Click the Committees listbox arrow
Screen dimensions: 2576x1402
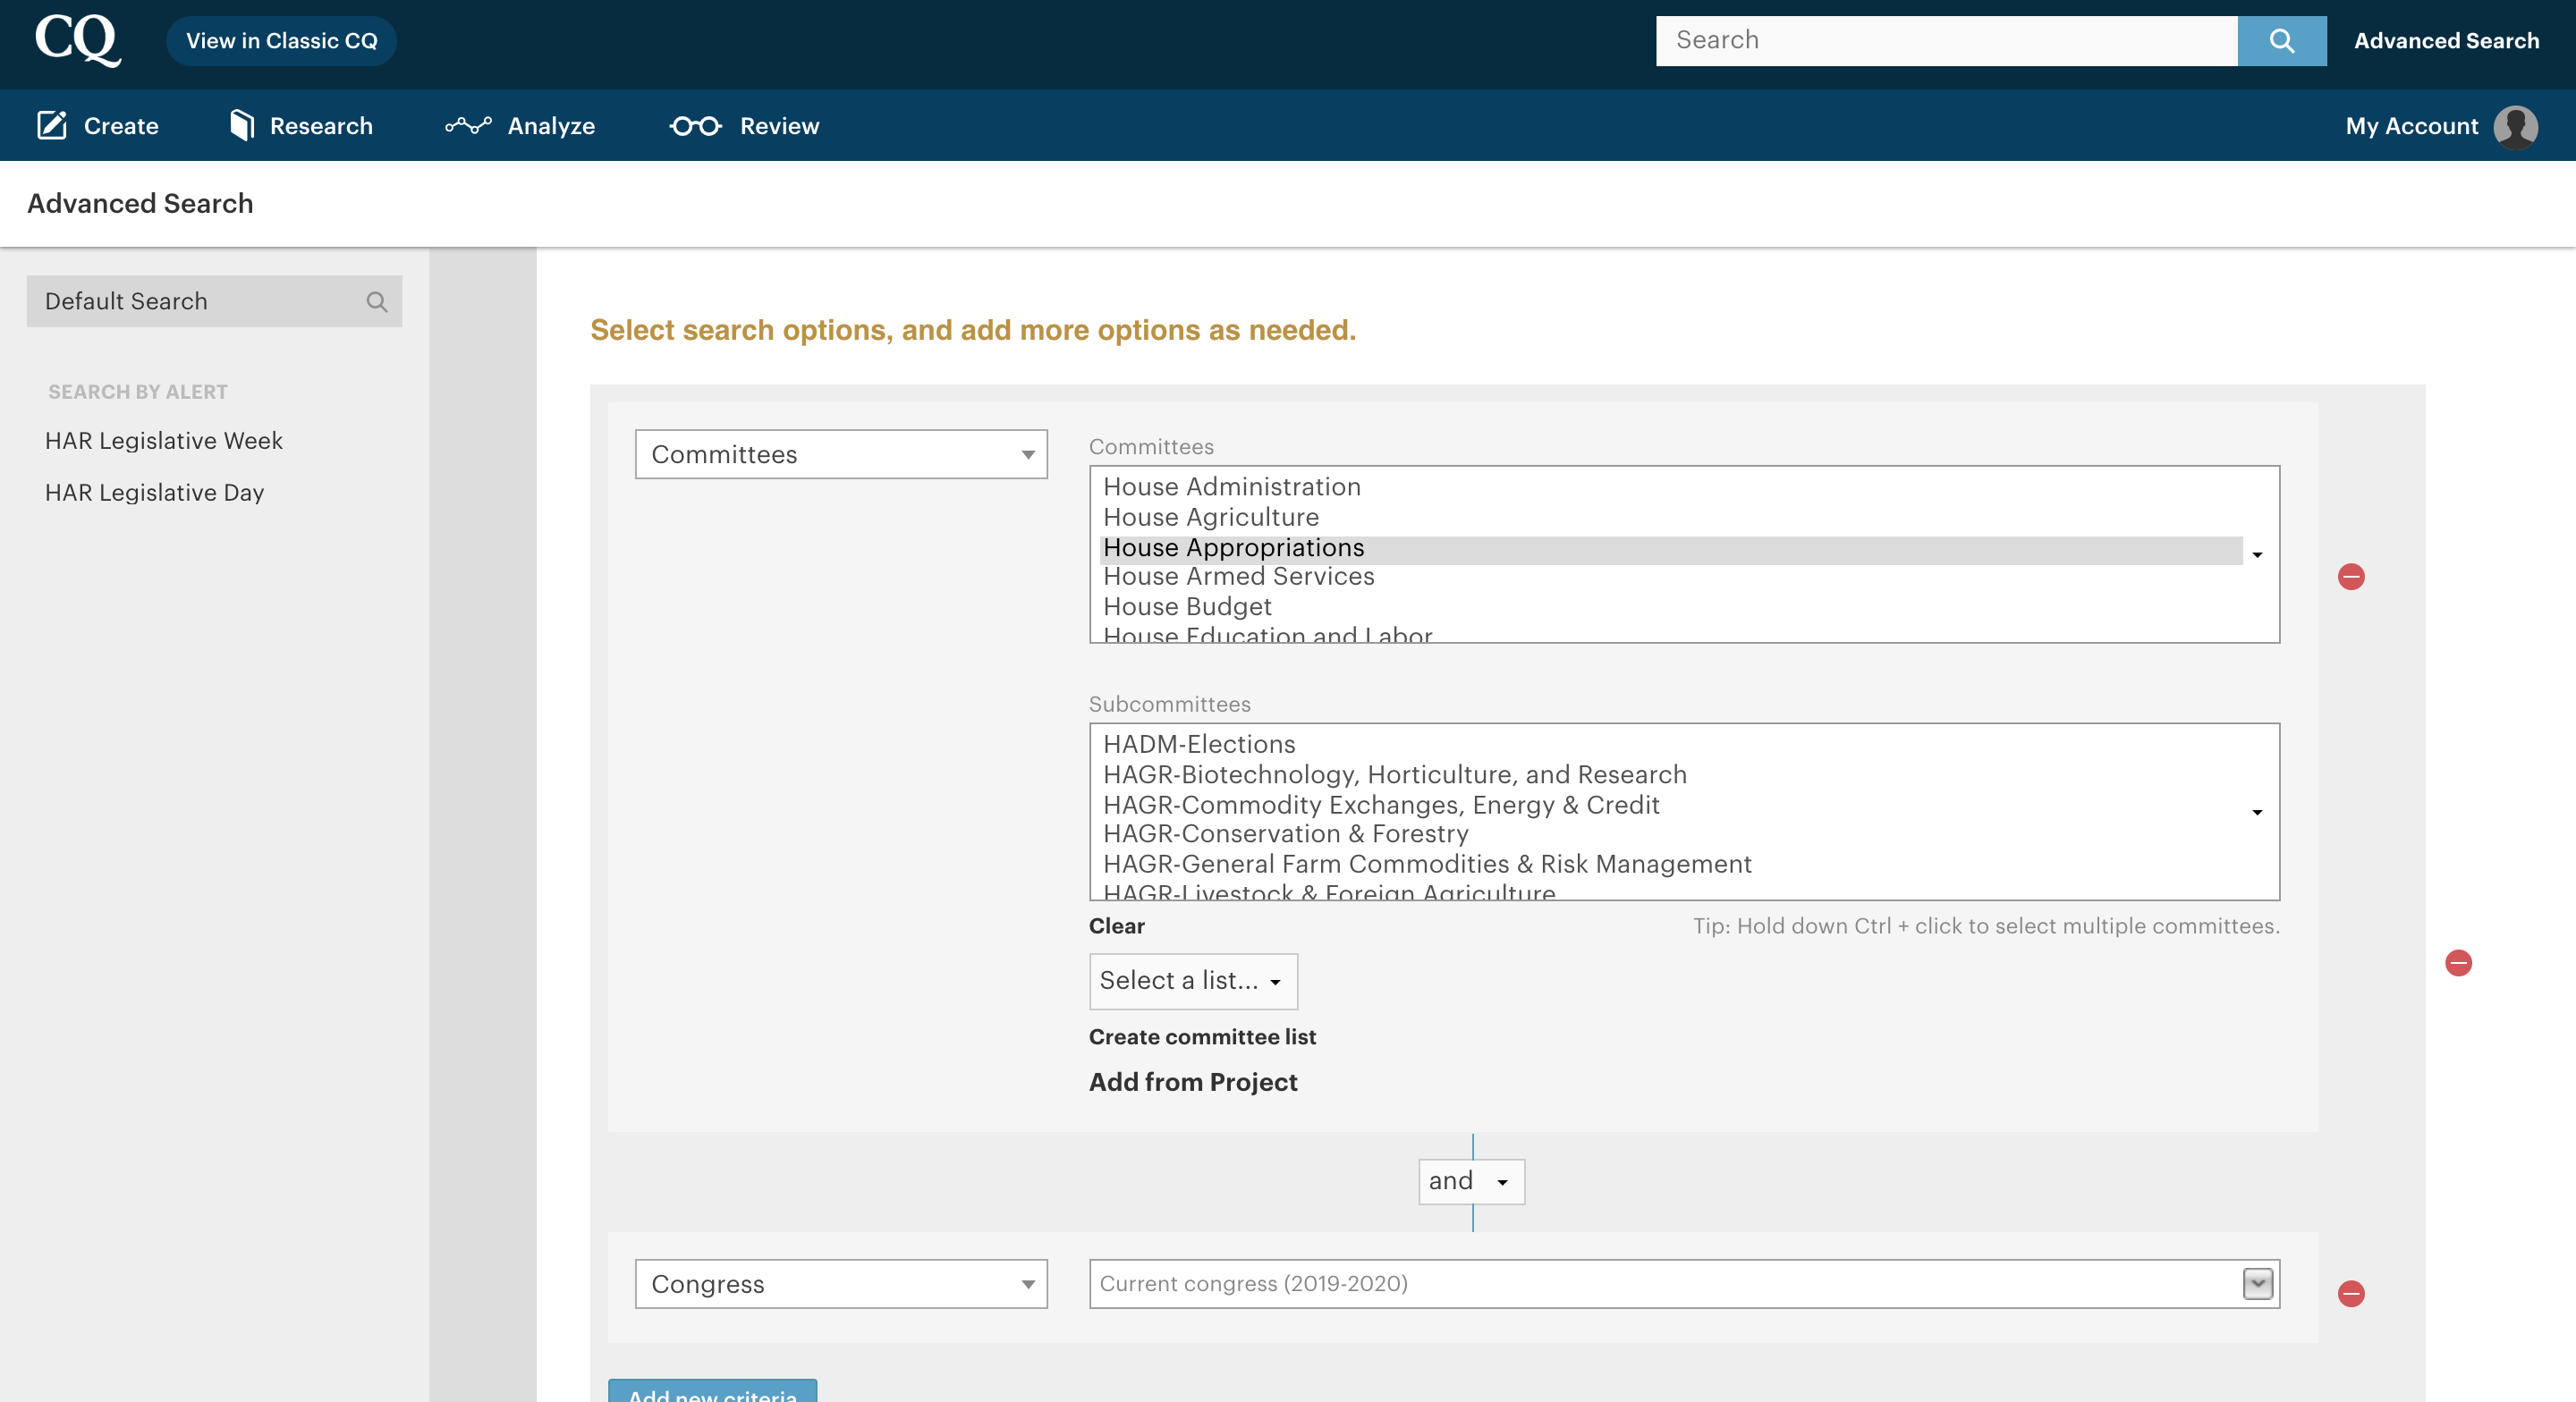(2257, 555)
